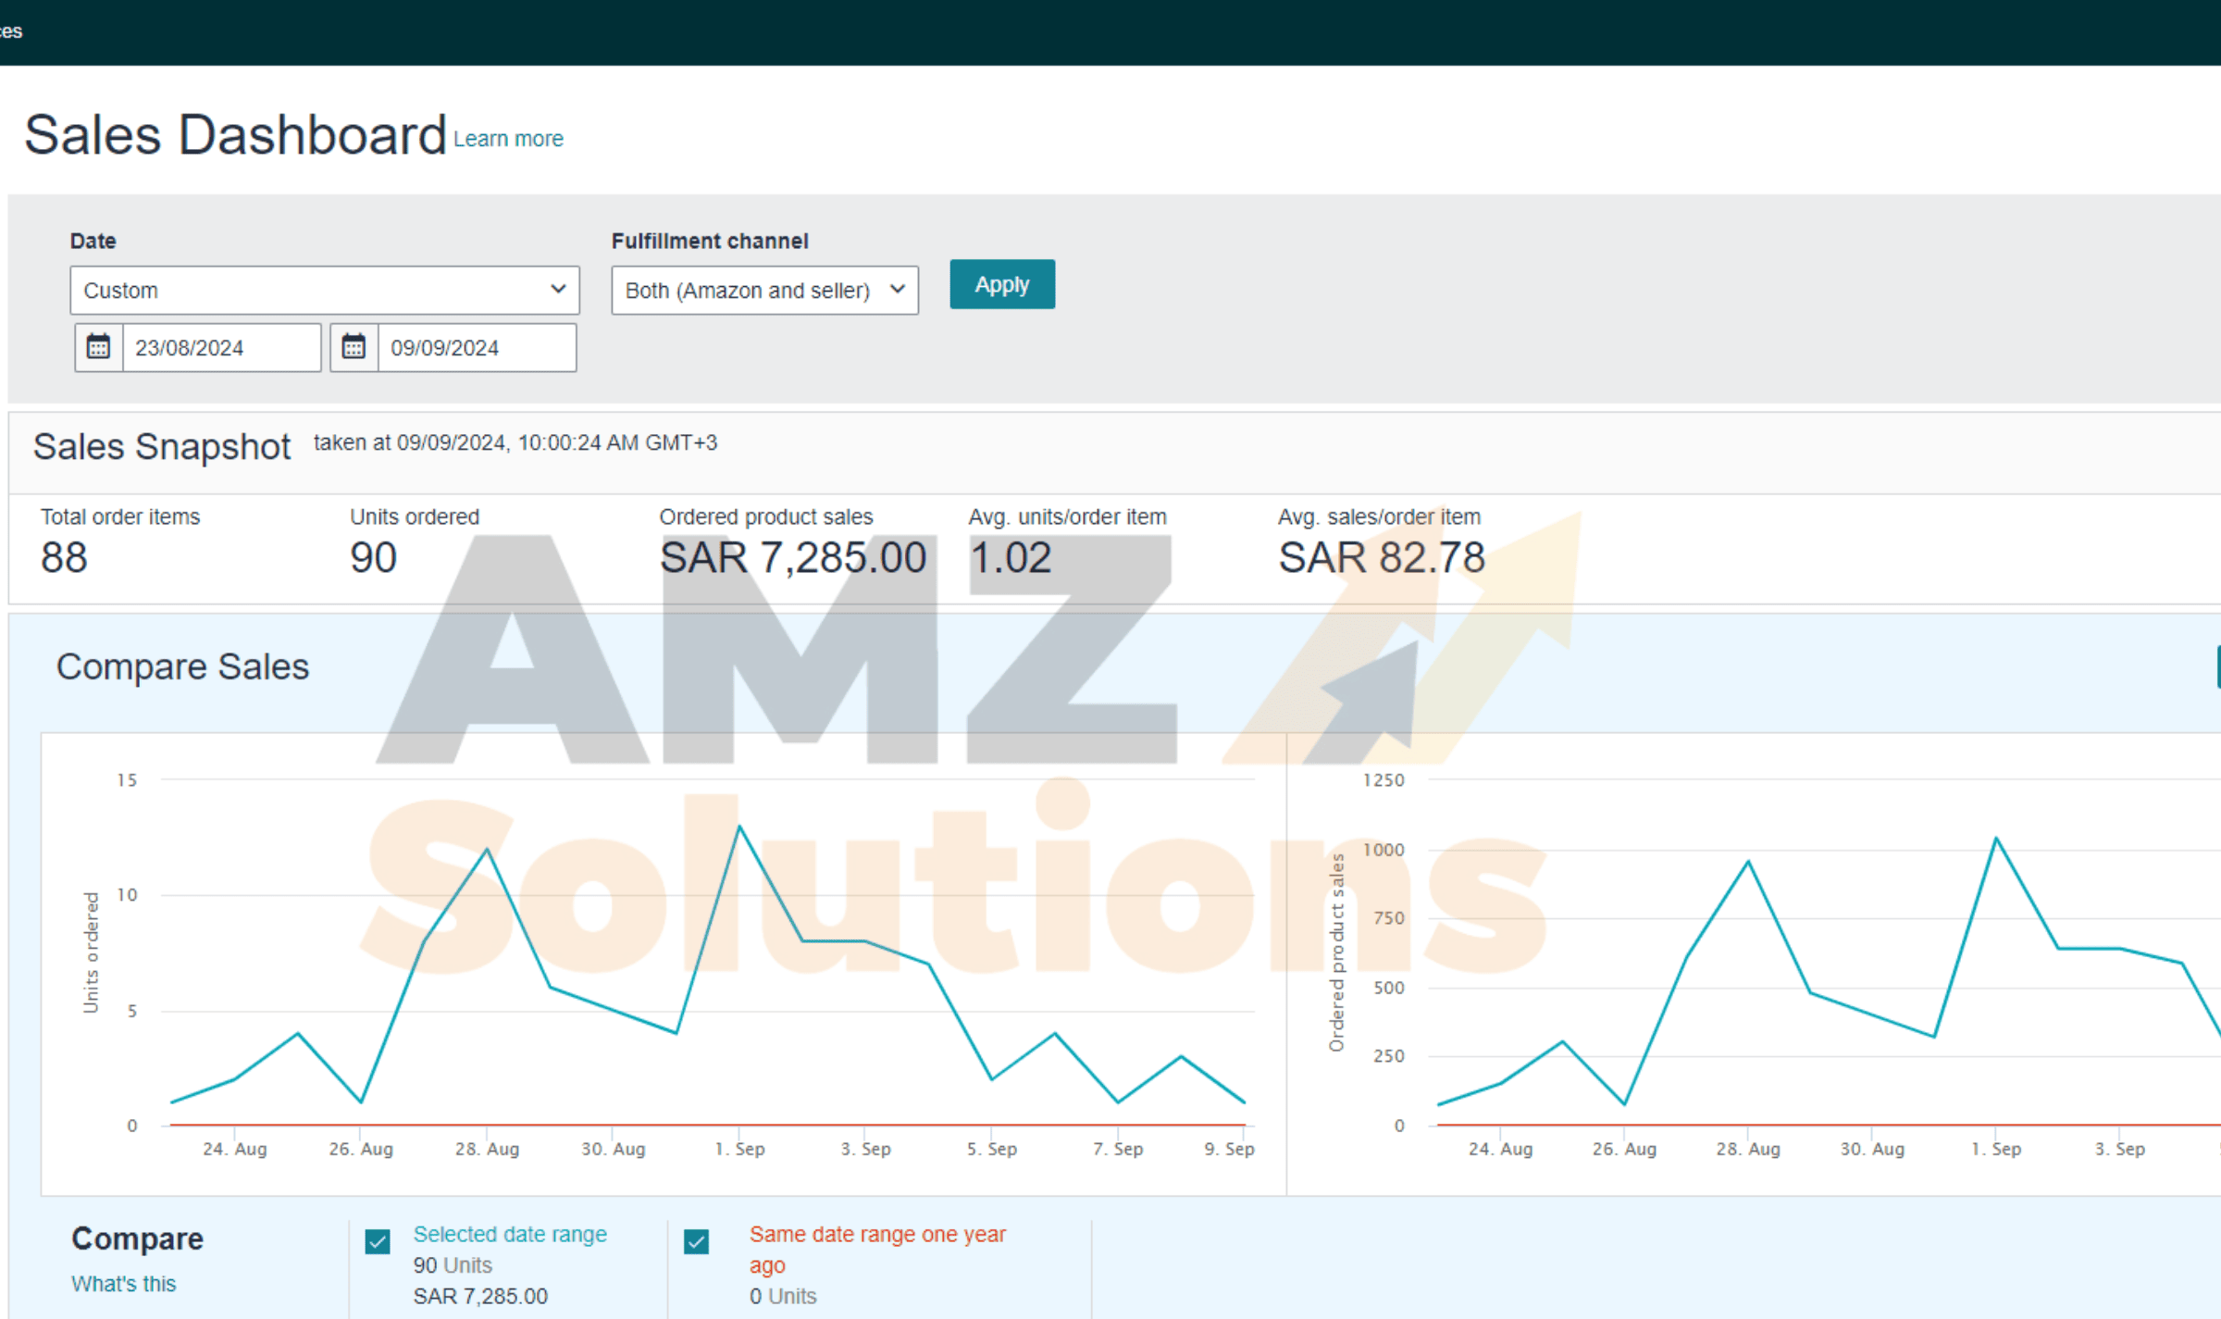The image size is (2221, 1319).
Task: Open the end date calendar picker icon
Action: [x=354, y=347]
